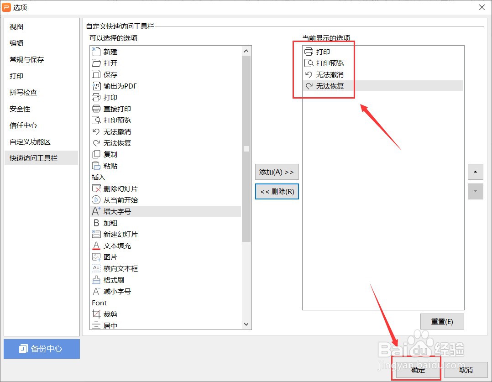492x382 pixels.
Task: Select the 复制 copy icon
Action: tap(96, 154)
